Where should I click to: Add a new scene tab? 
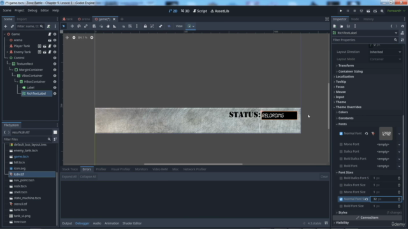[122, 19]
